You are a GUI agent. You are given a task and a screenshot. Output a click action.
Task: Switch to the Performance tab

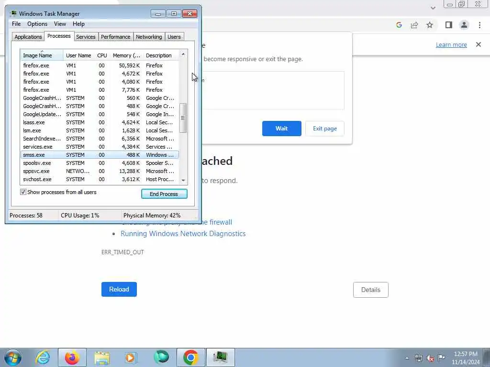pyautogui.click(x=116, y=37)
